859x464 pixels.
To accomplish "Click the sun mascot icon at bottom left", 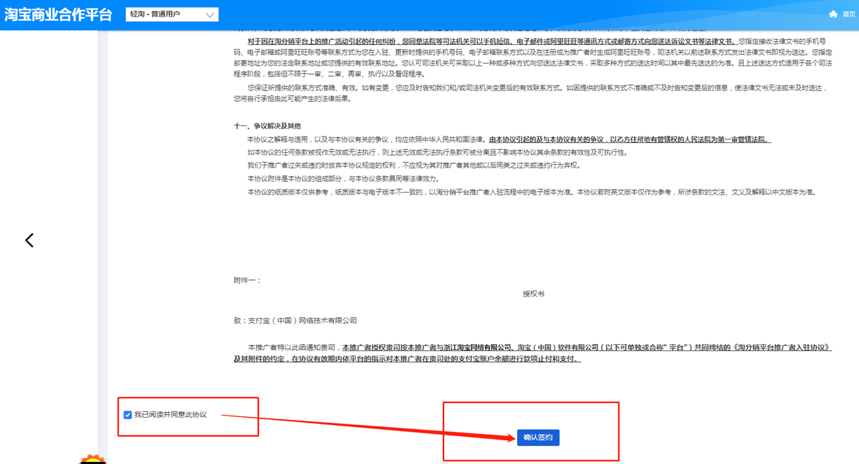I will (x=93, y=459).
